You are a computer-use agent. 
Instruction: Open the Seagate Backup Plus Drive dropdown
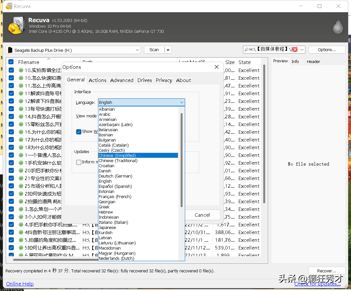click(x=137, y=50)
